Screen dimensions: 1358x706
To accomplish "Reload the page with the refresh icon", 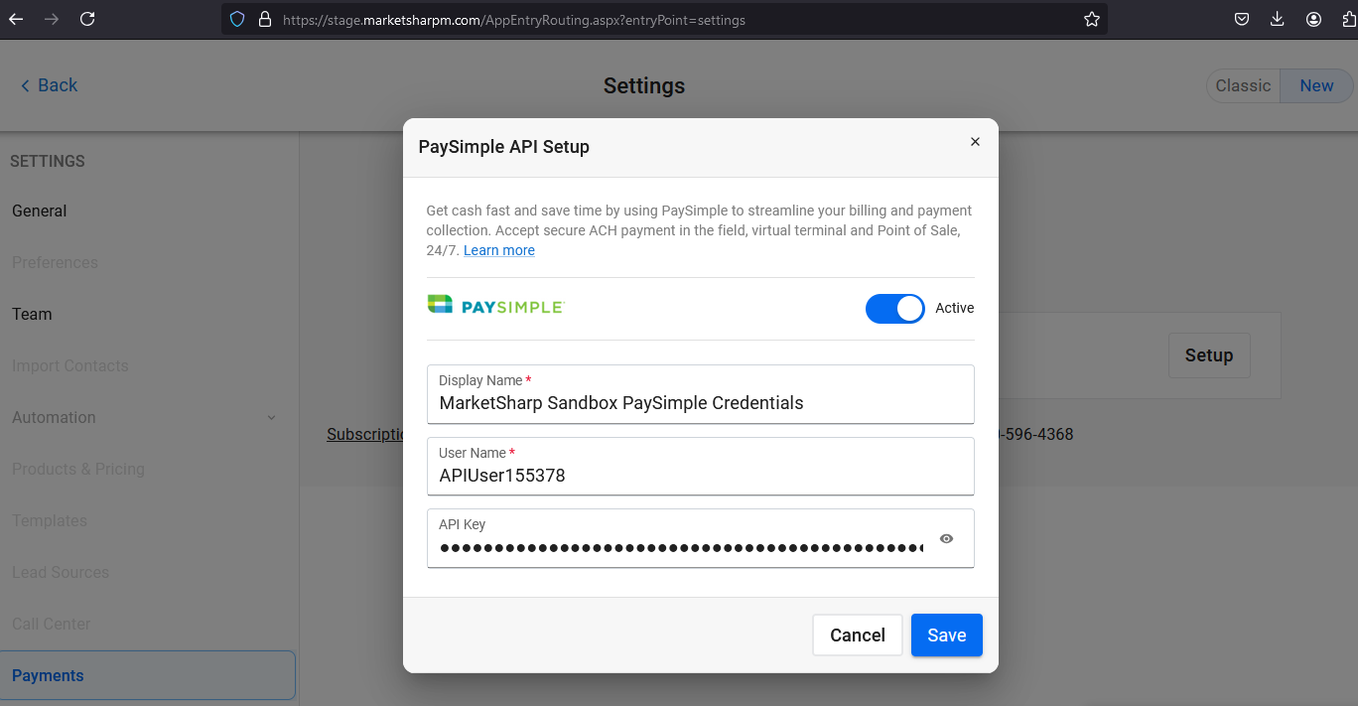I will coord(87,19).
